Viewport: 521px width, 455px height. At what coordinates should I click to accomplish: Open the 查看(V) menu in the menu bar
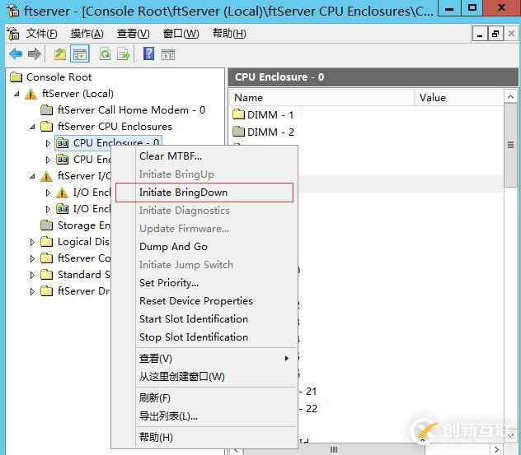coord(133,34)
